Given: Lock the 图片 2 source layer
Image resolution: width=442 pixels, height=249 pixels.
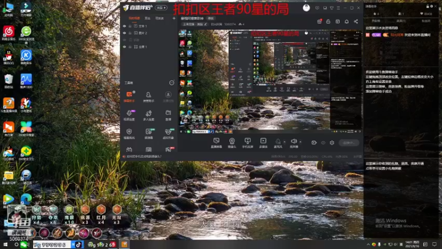Looking at the screenshot, I should [130, 33].
